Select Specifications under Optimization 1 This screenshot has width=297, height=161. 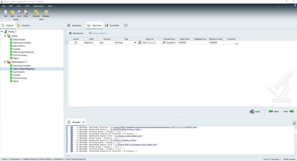tap(19, 72)
